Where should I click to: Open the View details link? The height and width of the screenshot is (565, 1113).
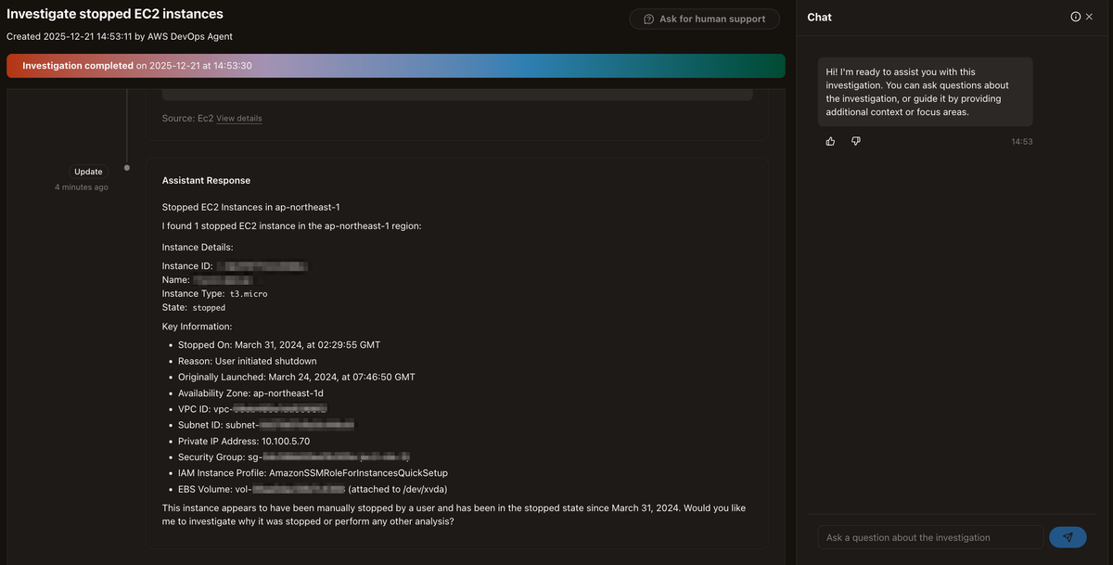click(239, 119)
